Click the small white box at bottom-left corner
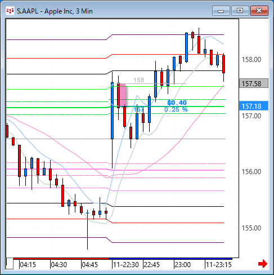274x275 pixels. click(10, 264)
